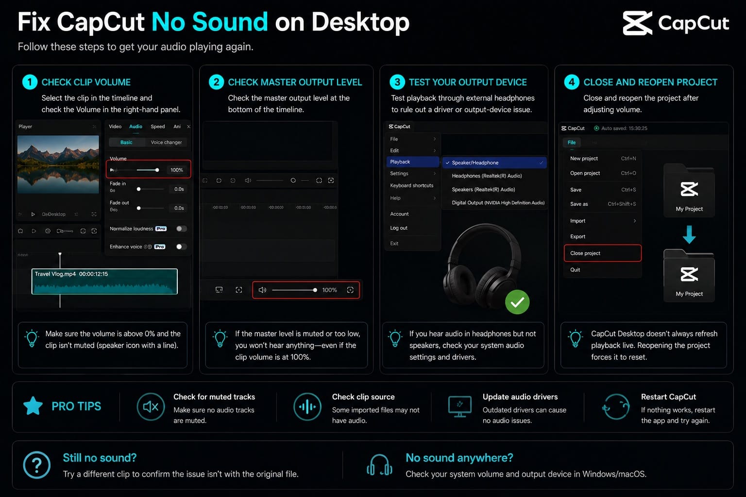Switch to the Audio tab

(136, 127)
